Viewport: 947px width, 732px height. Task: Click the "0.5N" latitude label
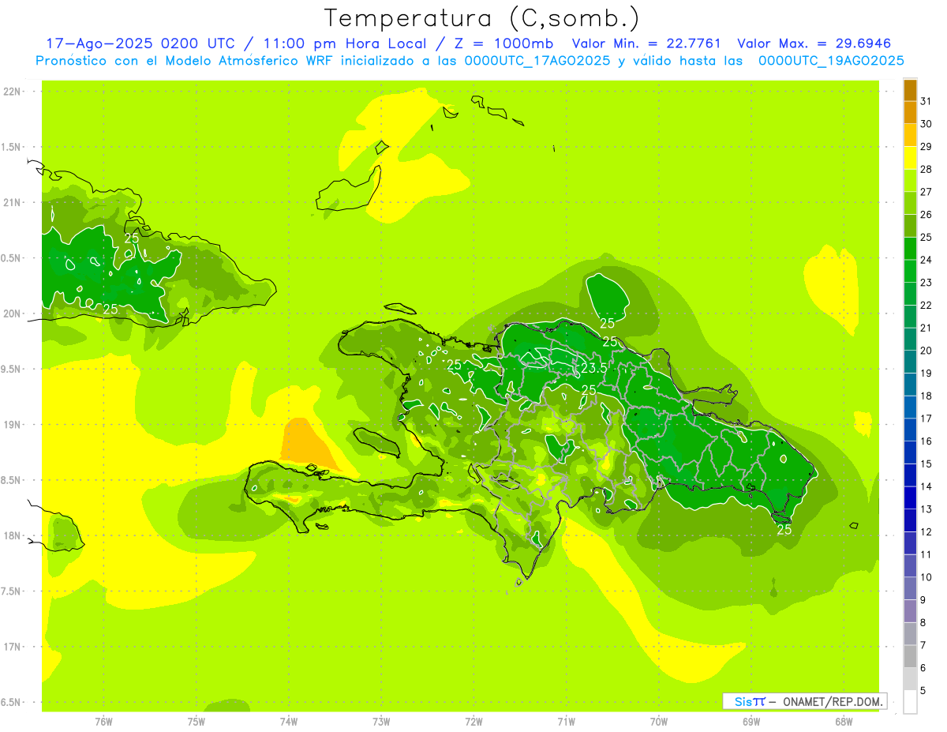click(12, 258)
